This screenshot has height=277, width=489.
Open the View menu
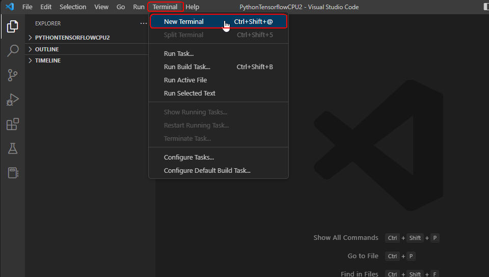point(101,7)
